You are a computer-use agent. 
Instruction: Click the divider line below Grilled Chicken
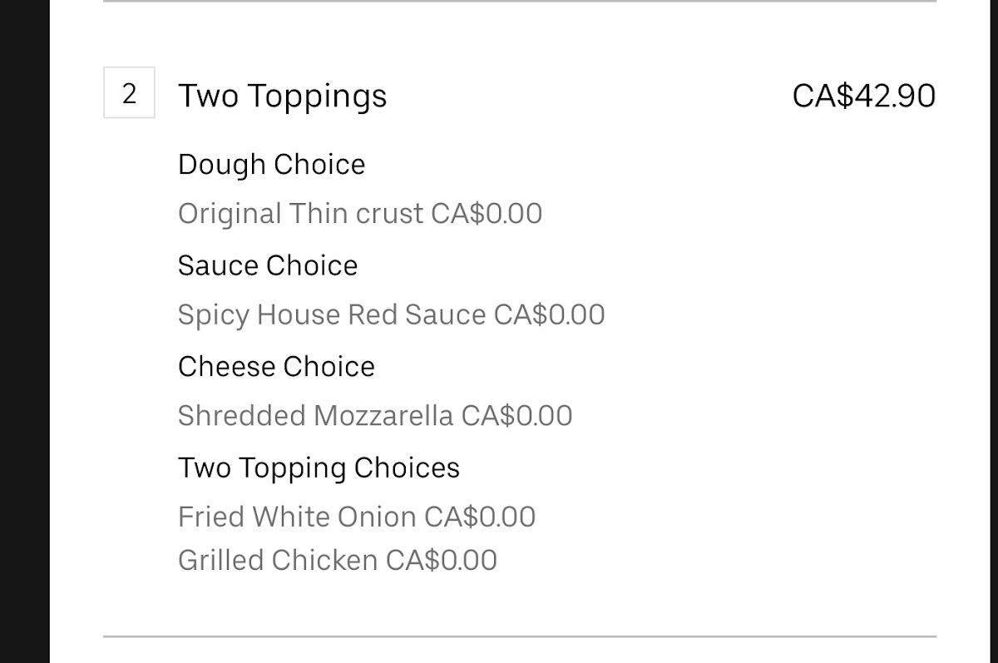pyautogui.click(x=520, y=636)
